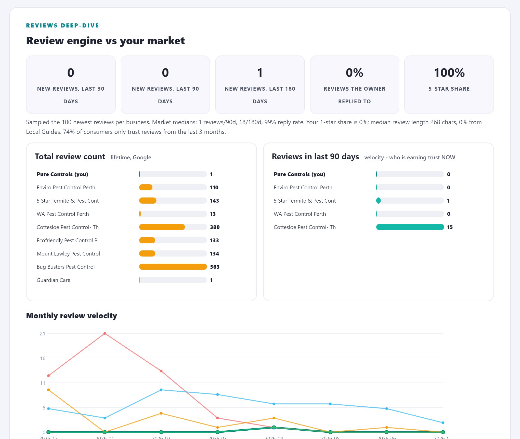Click the red data point at 2025-12
Viewport: 520px width, 439px height.
pyautogui.click(x=48, y=376)
